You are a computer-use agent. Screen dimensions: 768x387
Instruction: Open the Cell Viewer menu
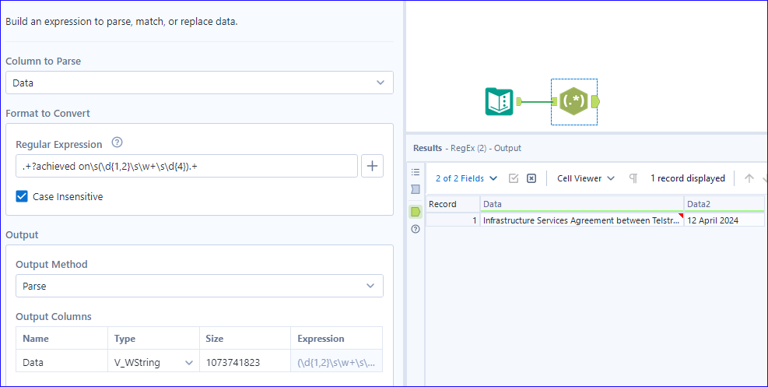pyautogui.click(x=586, y=178)
